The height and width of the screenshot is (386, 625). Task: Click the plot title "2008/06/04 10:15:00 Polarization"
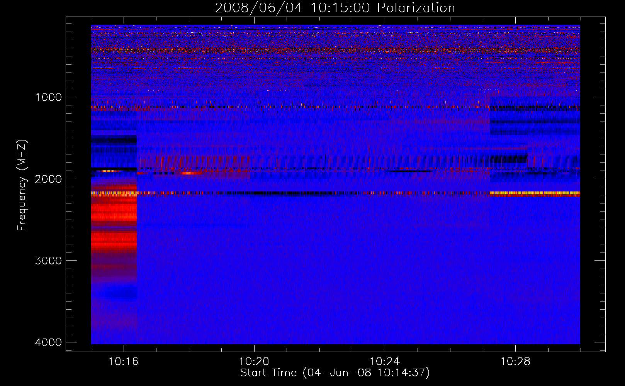[335, 8]
